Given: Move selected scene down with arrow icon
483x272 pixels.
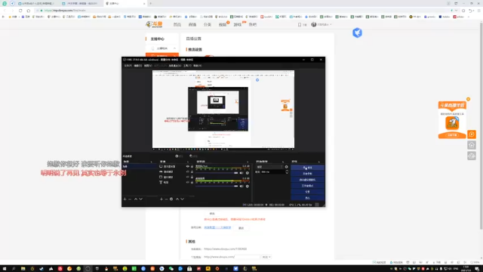Looking at the screenshot, I should point(141,199).
